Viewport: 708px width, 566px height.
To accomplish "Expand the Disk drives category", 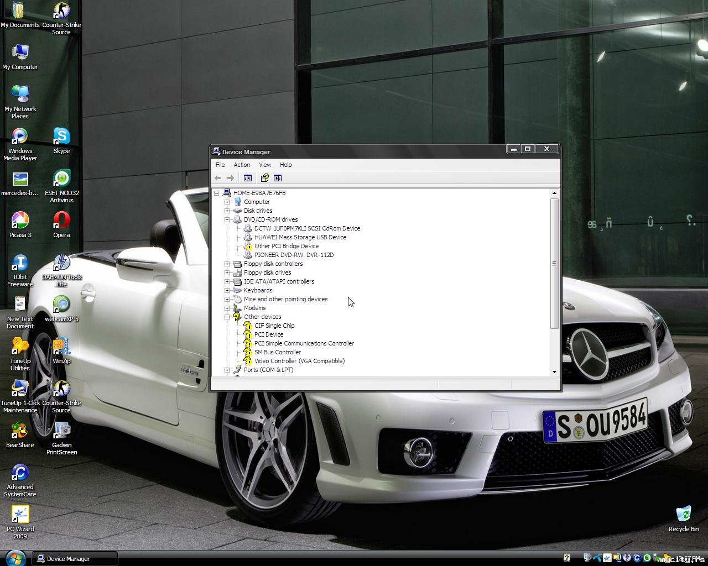I will [227, 211].
